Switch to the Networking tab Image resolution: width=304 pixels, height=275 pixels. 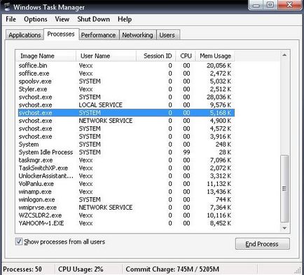137,35
